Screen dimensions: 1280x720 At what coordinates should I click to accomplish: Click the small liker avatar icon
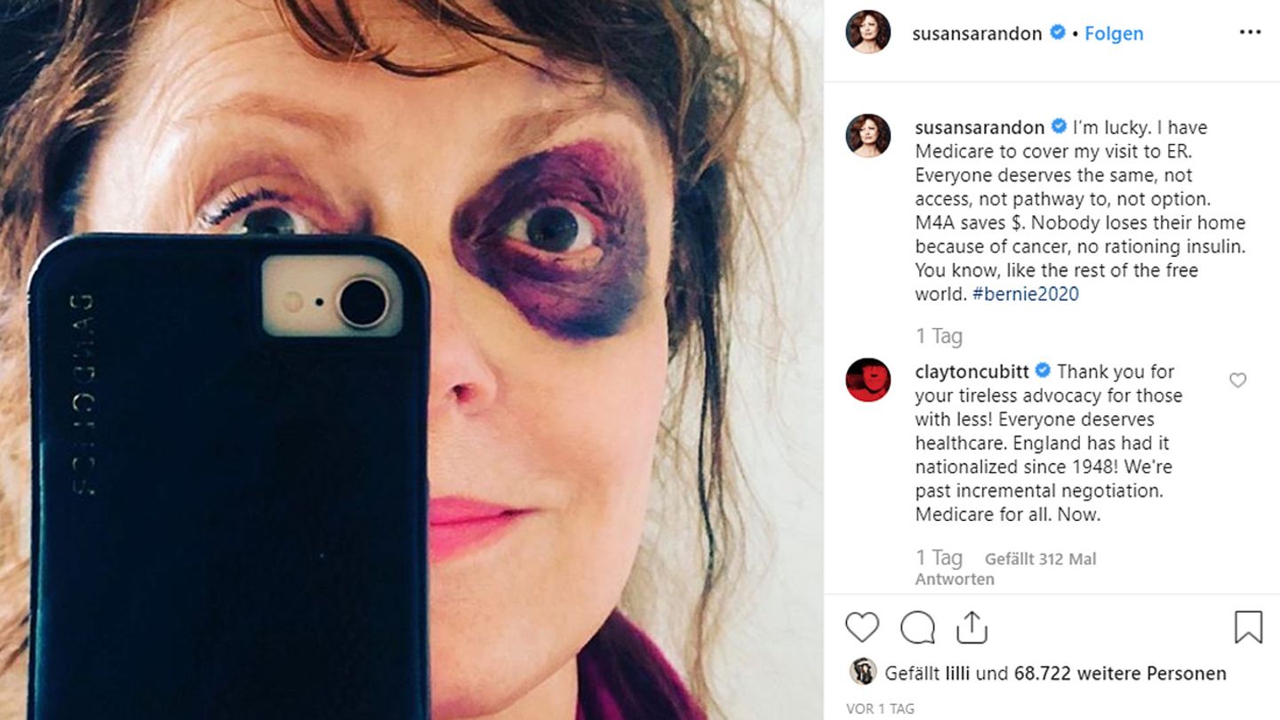[862, 672]
